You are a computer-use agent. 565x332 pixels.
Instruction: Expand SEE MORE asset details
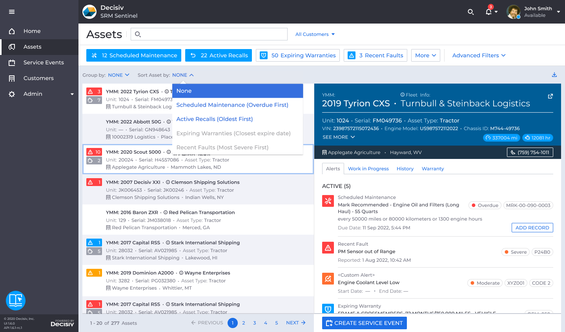coord(339,137)
